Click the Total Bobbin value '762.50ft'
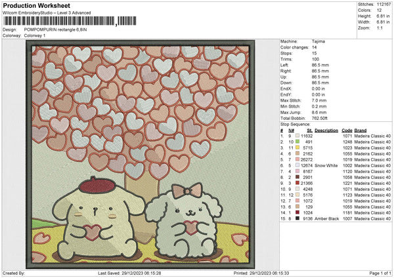The width and height of the screenshot is (394, 278). pos(320,118)
